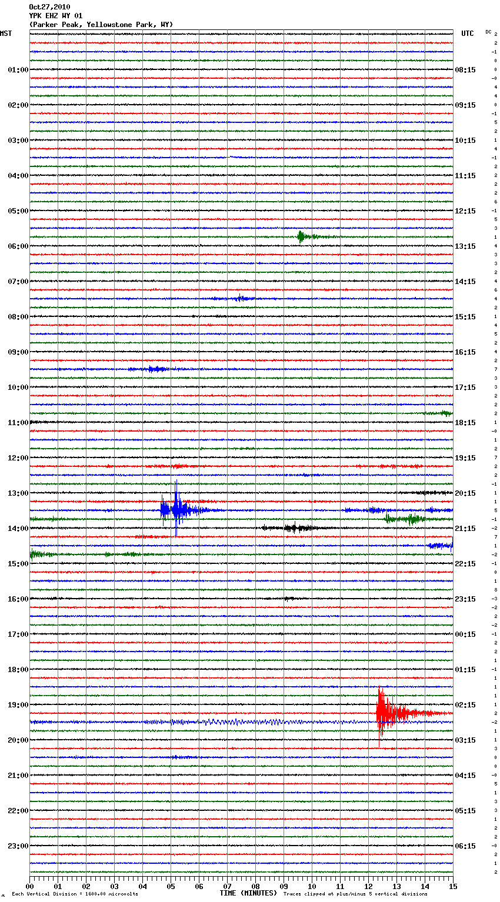Select the 13:00 MST time label
The height and width of the screenshot is (902, 500).
click(x=18, y=493)
